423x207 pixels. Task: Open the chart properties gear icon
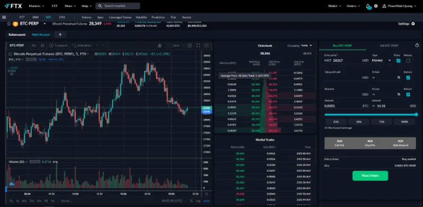[x=190, y=45]
